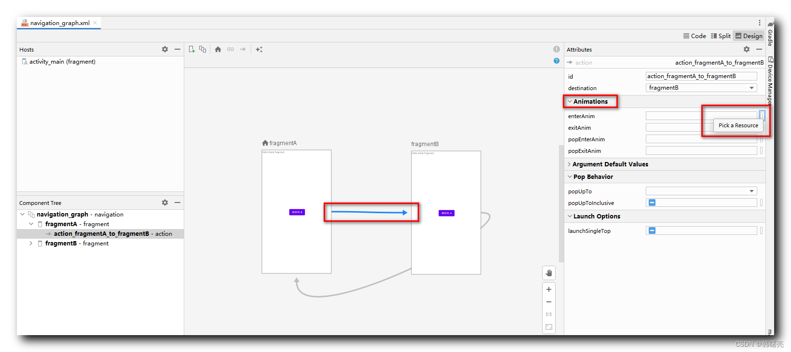Click the Nest Into New Graph icon

[x=203, y=49]
